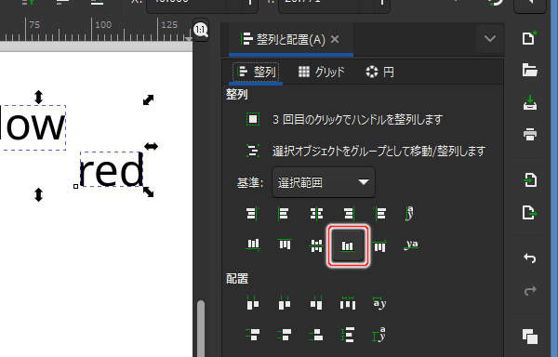558x357 pixels.
Task: Click the canvas vertical scrollbar thumb
Action: tap(201, 328)
